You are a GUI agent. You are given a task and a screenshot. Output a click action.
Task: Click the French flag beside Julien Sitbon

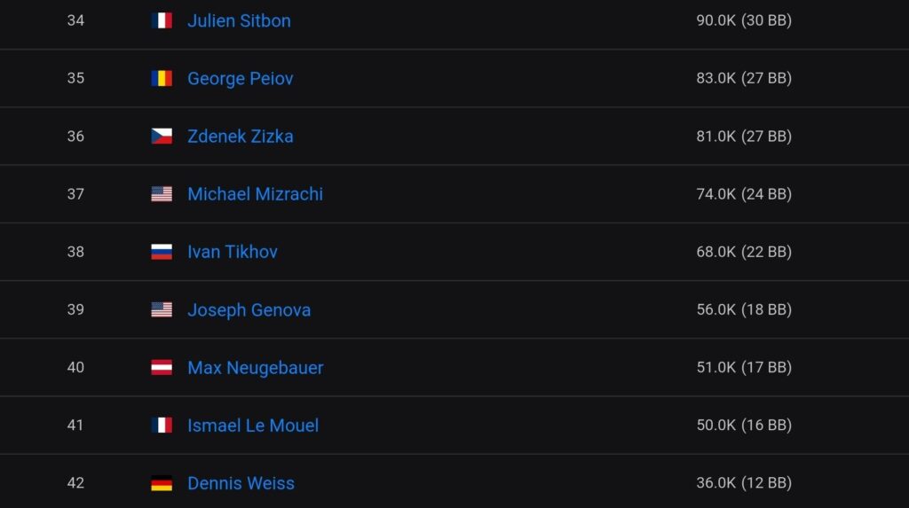point(162,20)
